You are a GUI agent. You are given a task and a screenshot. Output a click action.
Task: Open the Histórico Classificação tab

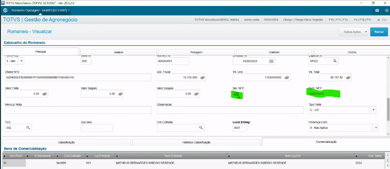(196, 142)
